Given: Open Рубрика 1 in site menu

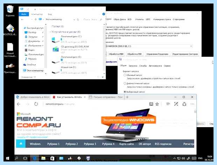Looking at the screenshot, I should (x=53, y=144).
